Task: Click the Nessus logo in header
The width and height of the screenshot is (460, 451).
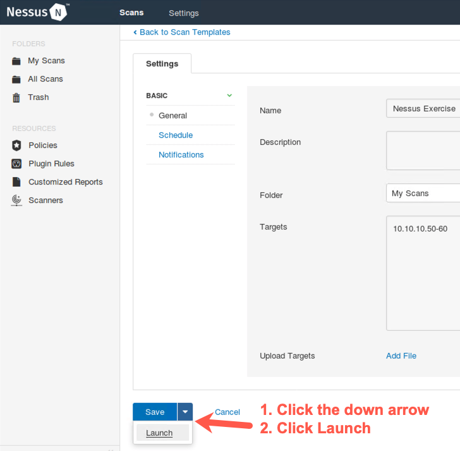Action: pyautogui.click(x=37, y=12)
